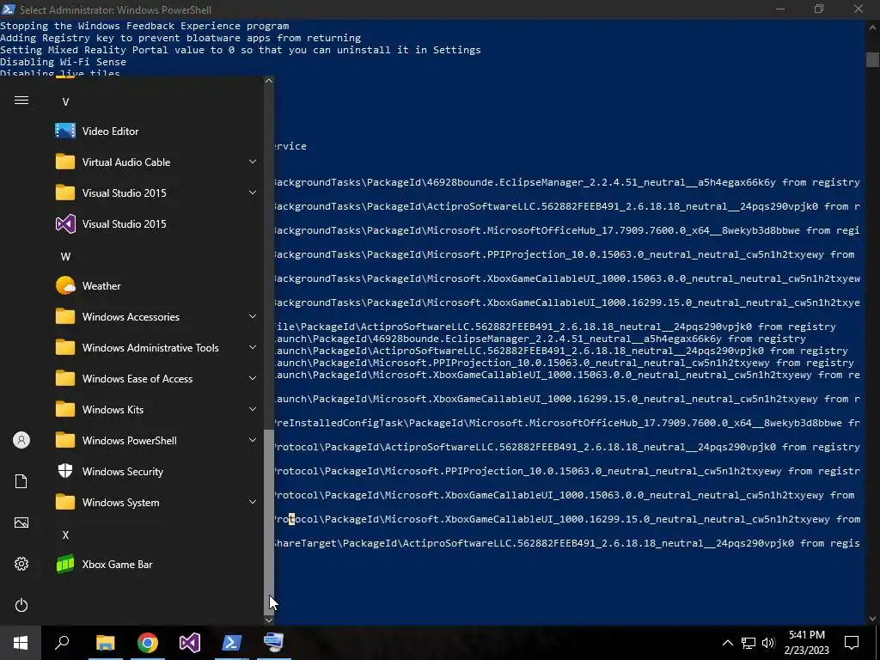Click the Windows Administrative Tools folder icon
Image resolution: width=880 pixels, height=660 pixels.
pos(65,347)
